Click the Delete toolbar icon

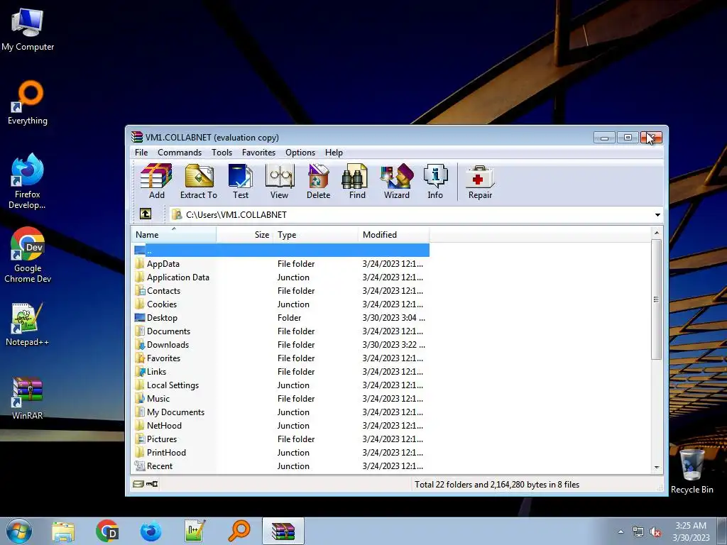318,181
